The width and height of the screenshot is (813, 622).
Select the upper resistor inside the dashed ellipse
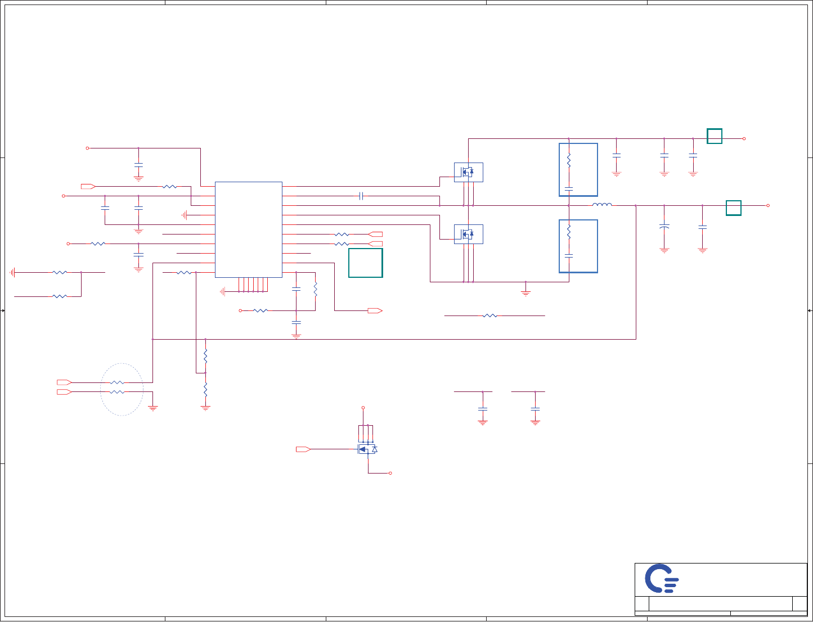tap(118, 382)
